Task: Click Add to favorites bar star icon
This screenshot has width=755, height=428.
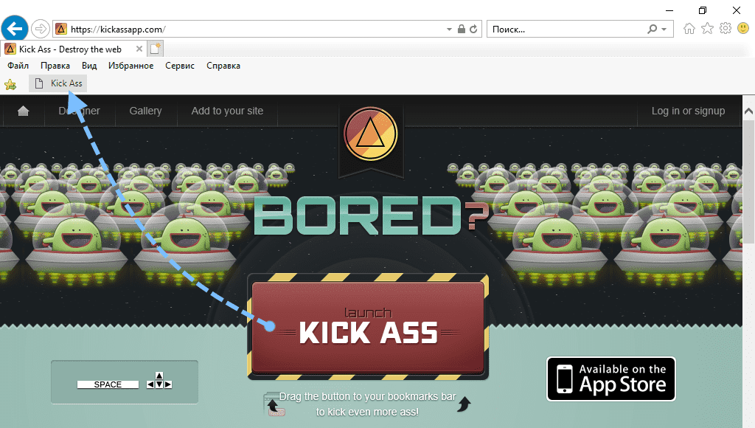Action: 10,85
